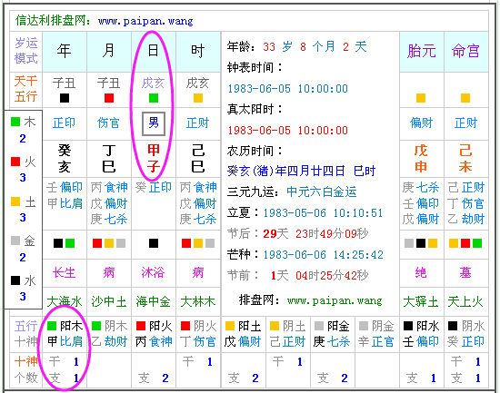Click the 沐浴 label in the day column
500x393 pixels.
click(153, 272)
